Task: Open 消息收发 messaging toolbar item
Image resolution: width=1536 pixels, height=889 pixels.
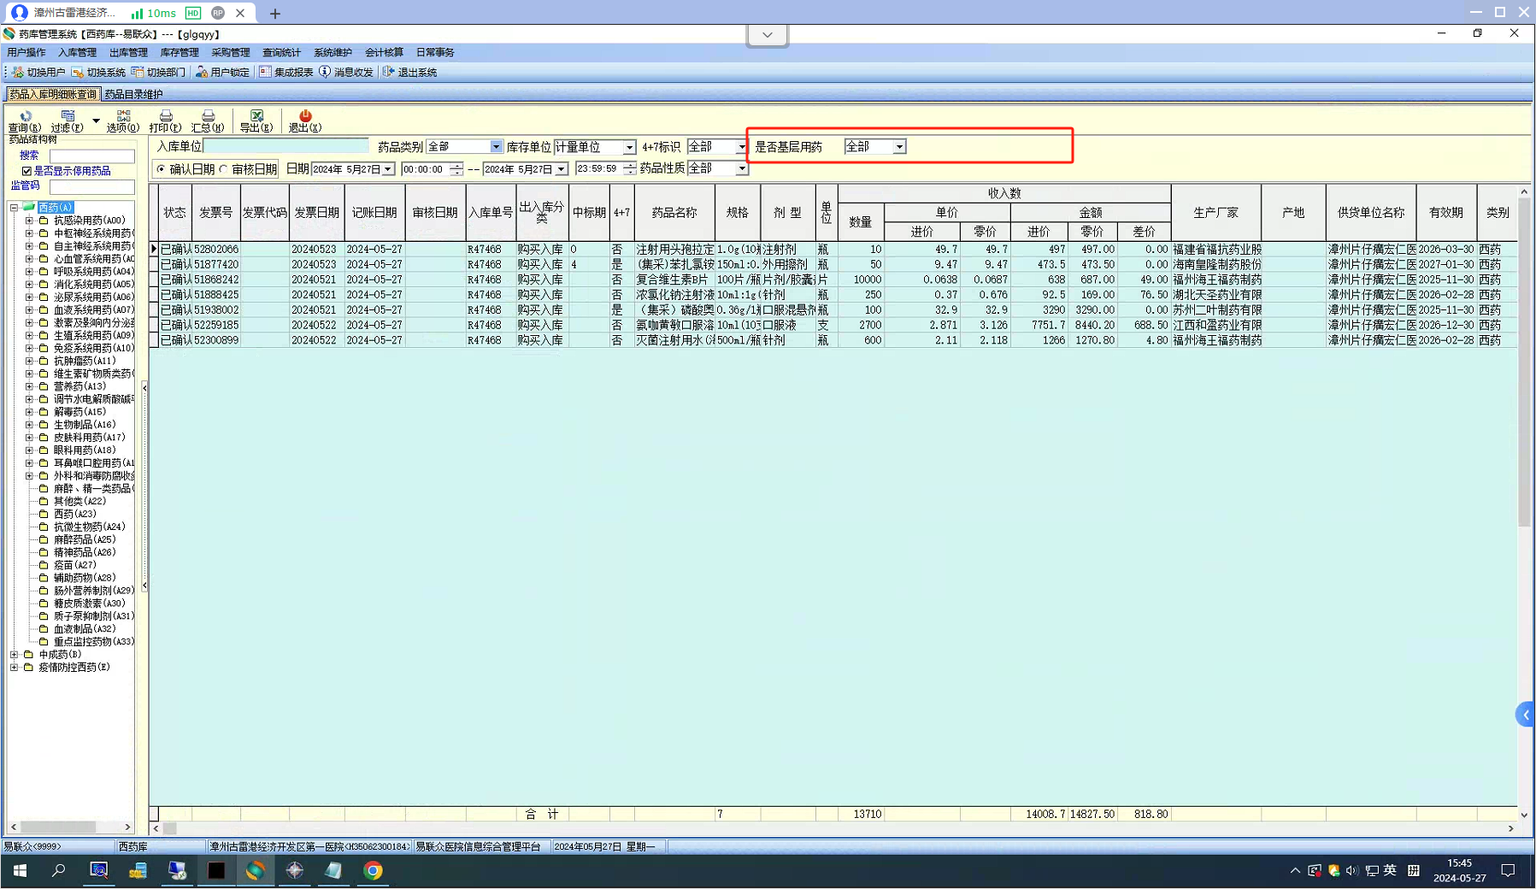Action: [x=346, y=73]
